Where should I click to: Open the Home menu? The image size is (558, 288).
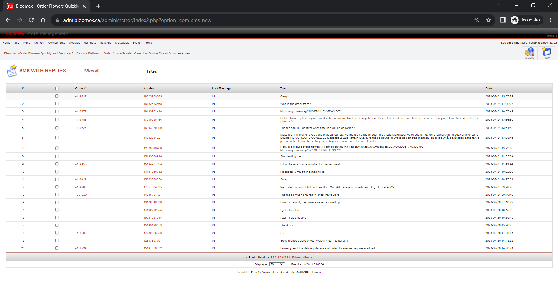pos(6,43)
